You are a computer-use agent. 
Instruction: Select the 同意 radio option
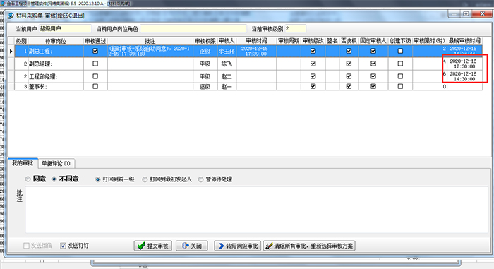tap(28, 179)
